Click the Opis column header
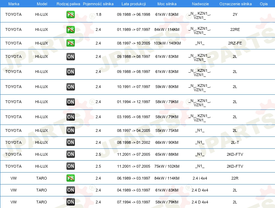This screenshot has width=275, height=208. coord(264,4)
